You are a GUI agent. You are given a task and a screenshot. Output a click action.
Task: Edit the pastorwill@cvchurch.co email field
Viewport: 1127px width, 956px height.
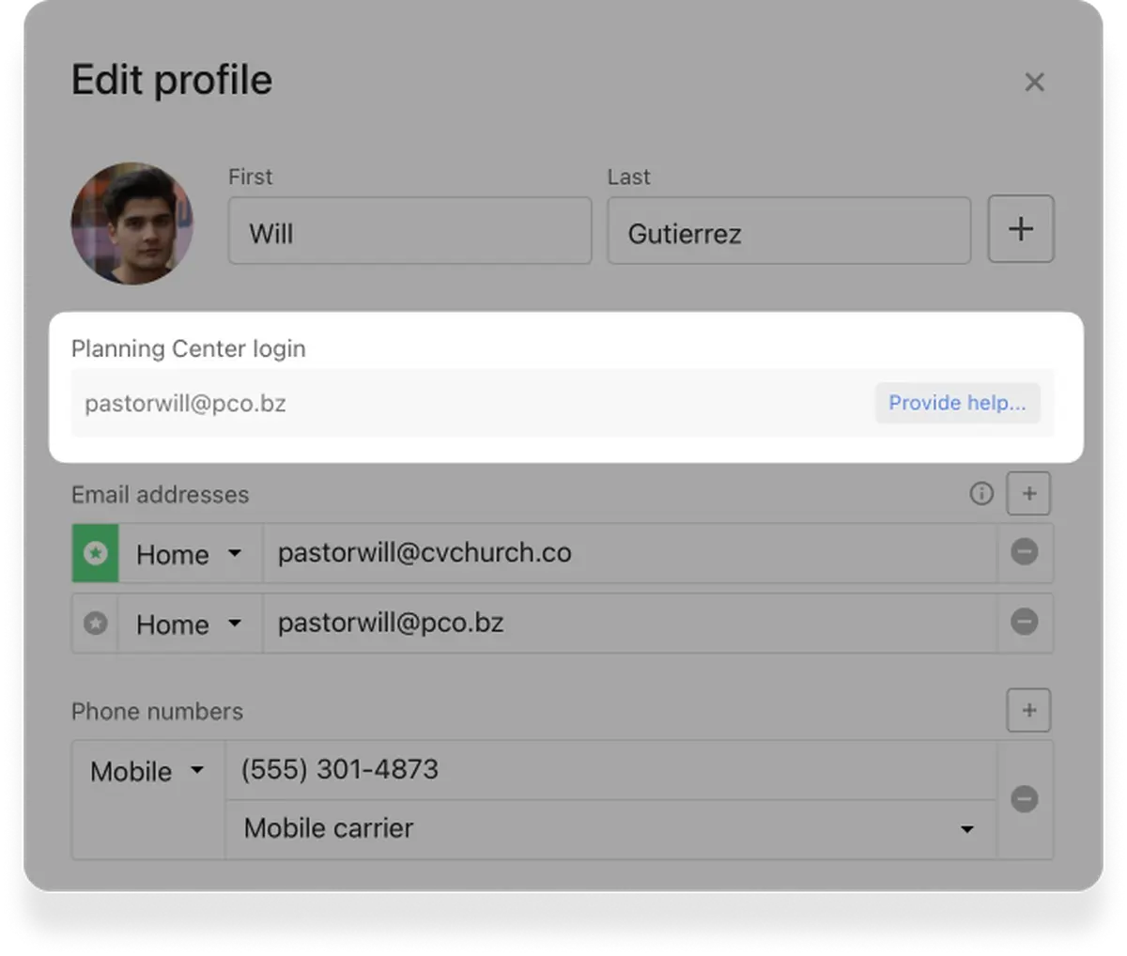pos(629,553)
